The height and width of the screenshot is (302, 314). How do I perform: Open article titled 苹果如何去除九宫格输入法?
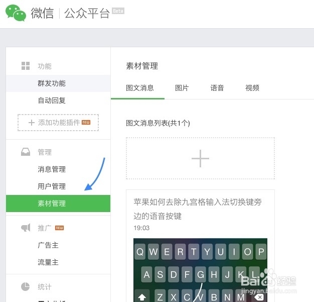pyautogui.click(x=198, y=209)
